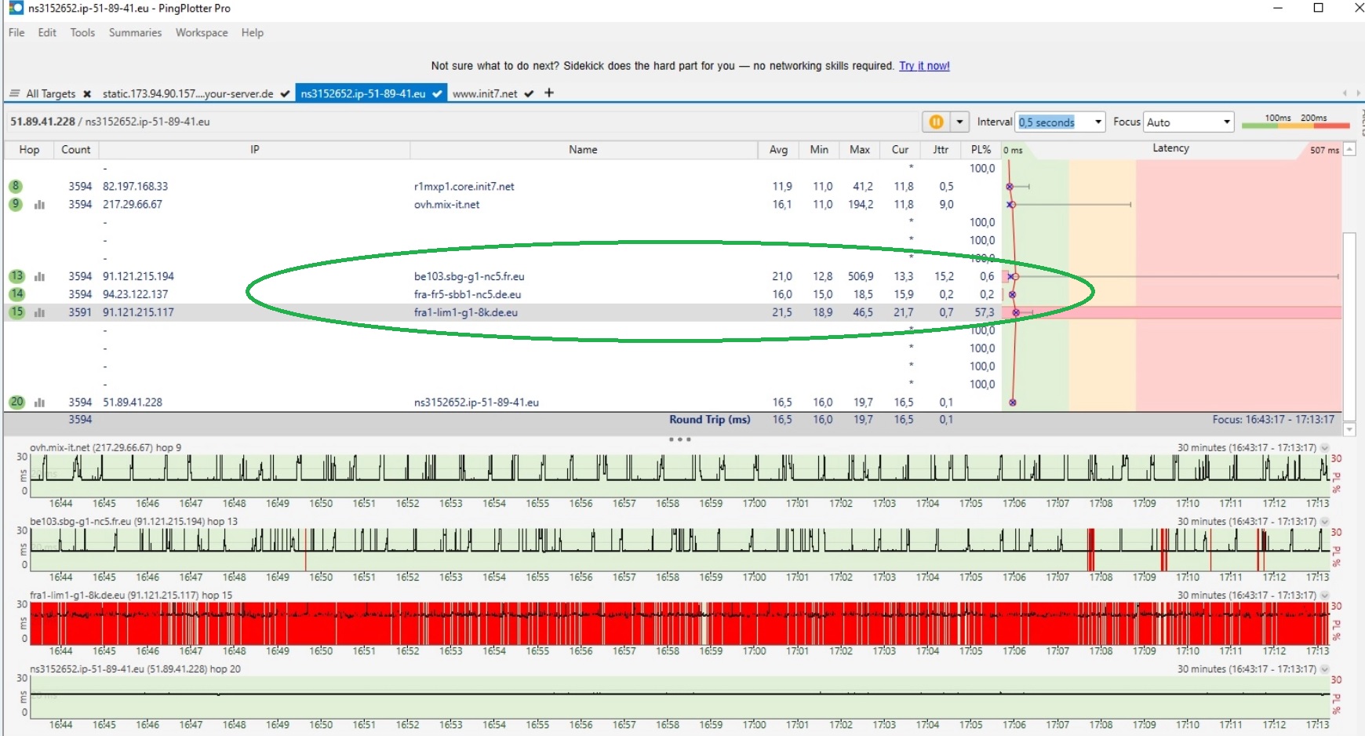Image resolution: width=1365 pixels, height=736 pixels.
Task: Select the fra-fr5-sbb1-nc5.de.eu hop name
Action: click(468, 295)
